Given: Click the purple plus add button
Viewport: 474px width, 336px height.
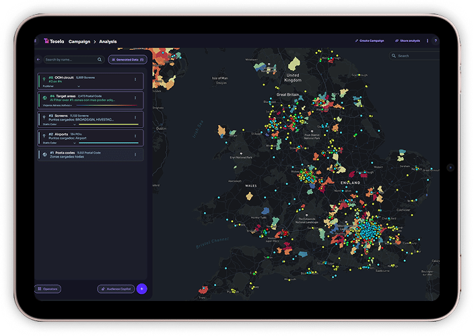Looking at the screenshot, I should 141,289.
